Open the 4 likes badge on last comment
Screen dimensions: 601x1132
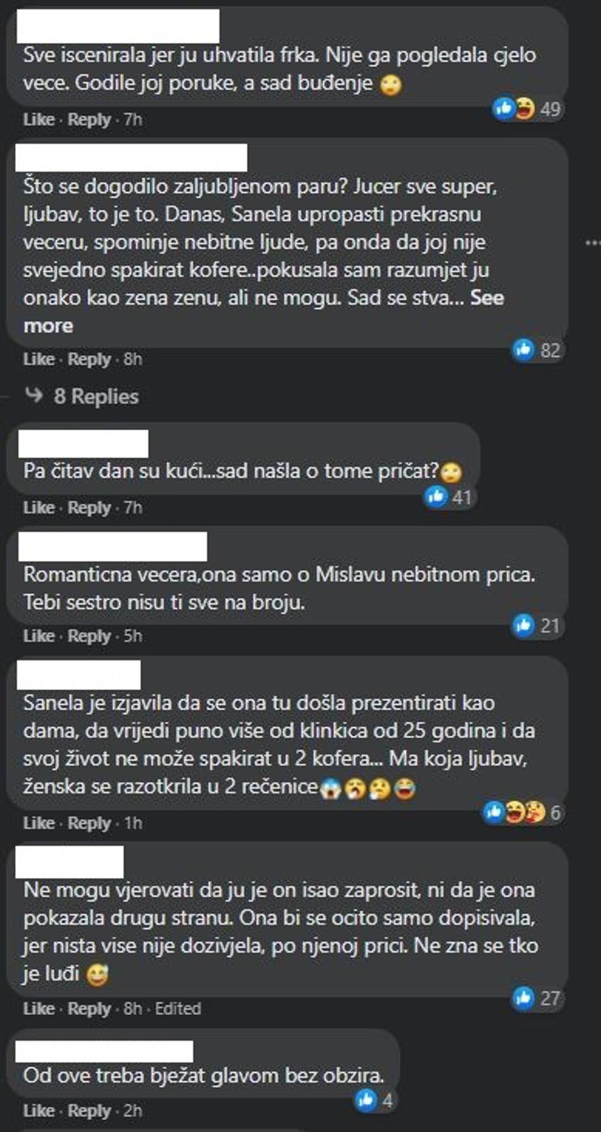click(x=375, y=1100)
